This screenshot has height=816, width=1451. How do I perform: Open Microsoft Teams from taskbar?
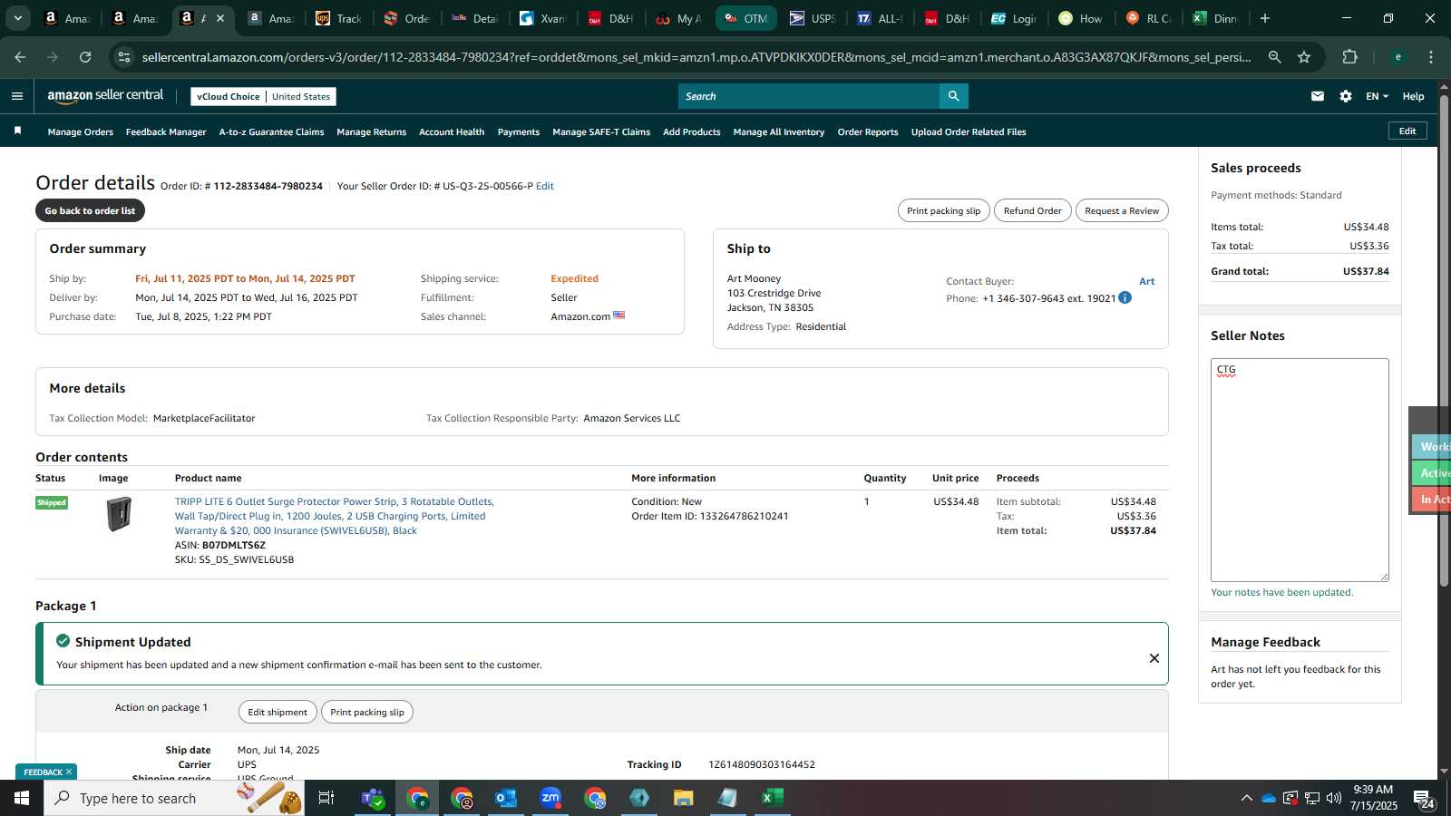373,798
